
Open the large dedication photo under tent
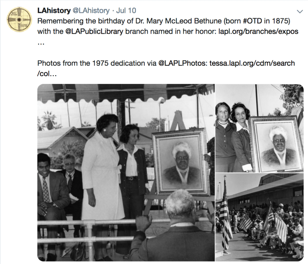[x=126, y=172]
